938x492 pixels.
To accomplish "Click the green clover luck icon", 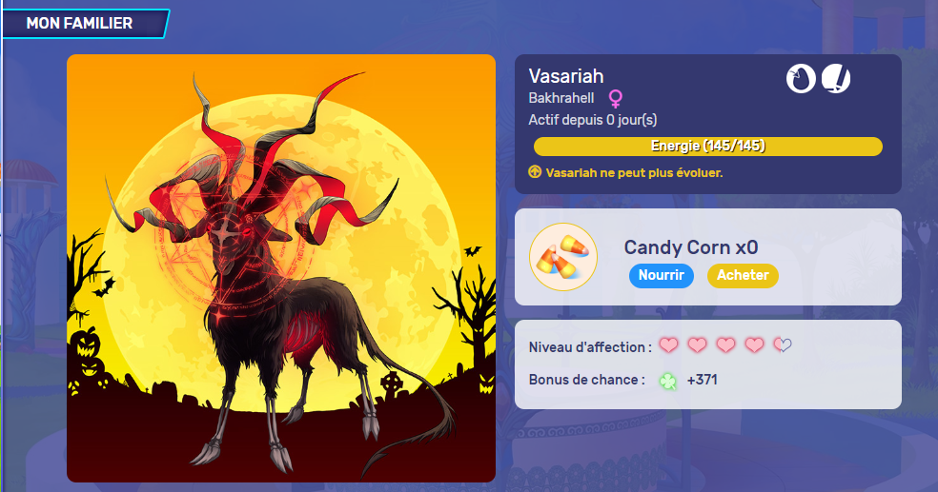I will click(667, 381).
